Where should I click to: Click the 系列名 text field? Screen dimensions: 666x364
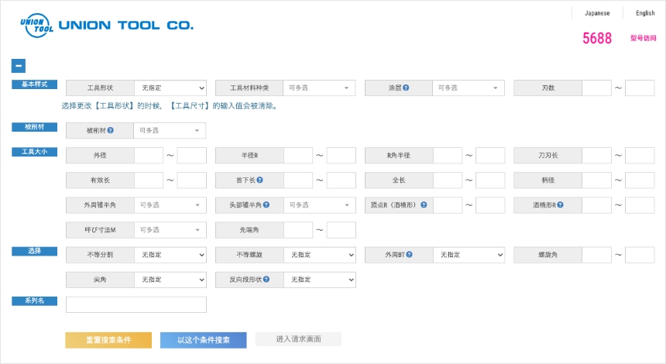pos(136,304)
